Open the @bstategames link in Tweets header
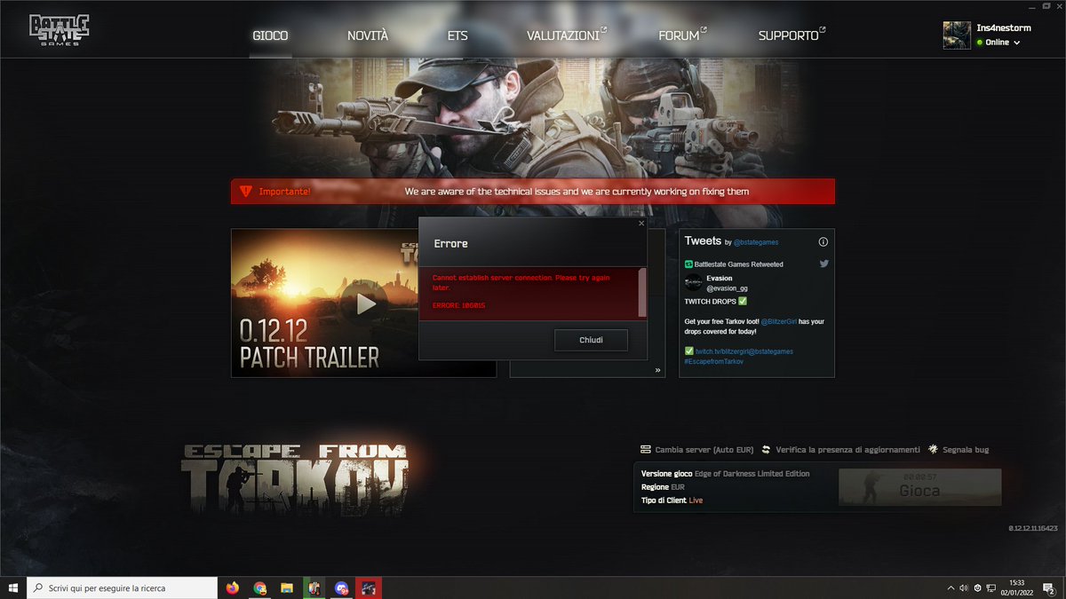This screenshot has height=599, width=1066. [756, 242]
